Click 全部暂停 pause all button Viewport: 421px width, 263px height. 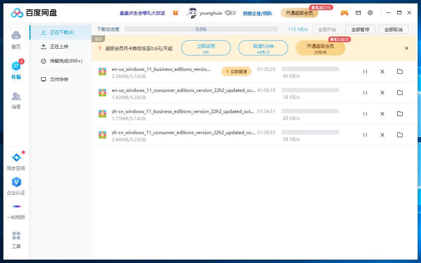coord(360,29)
